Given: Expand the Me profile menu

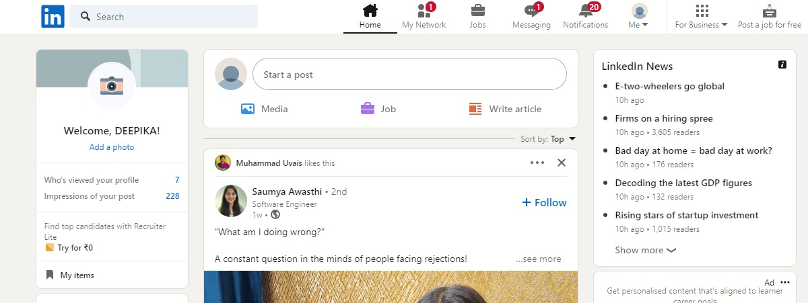Looking at the screenshot, I should (639, 17).
